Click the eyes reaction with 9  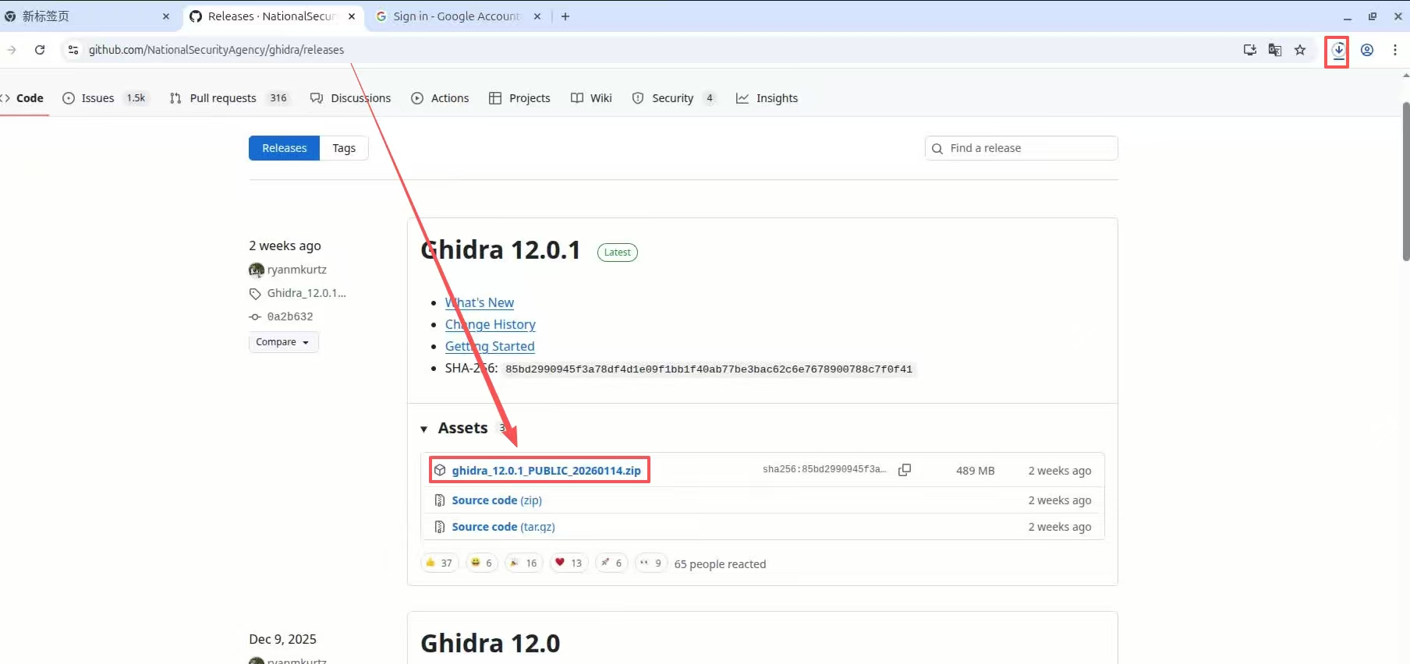pos(651,563)
